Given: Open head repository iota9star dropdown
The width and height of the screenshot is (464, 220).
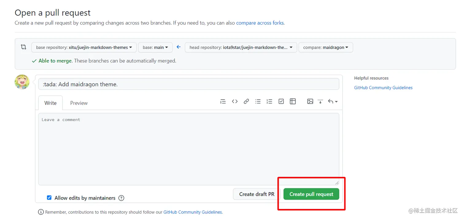Looking at the screenshot, I should 241,47.
